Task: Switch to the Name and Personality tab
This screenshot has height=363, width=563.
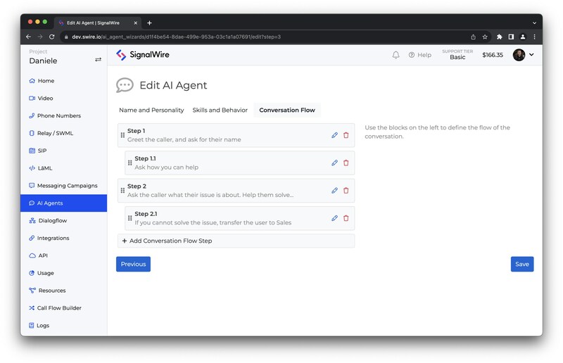Action: pyautogui.click(x=151, y=110)
